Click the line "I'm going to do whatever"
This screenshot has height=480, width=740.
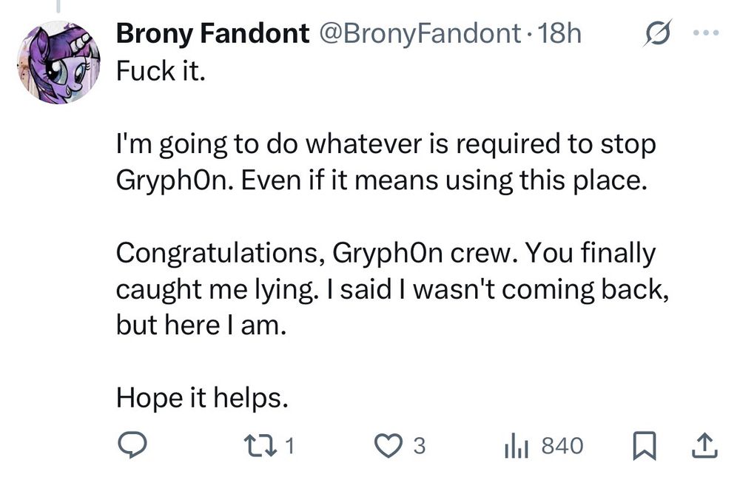(386, 144)
